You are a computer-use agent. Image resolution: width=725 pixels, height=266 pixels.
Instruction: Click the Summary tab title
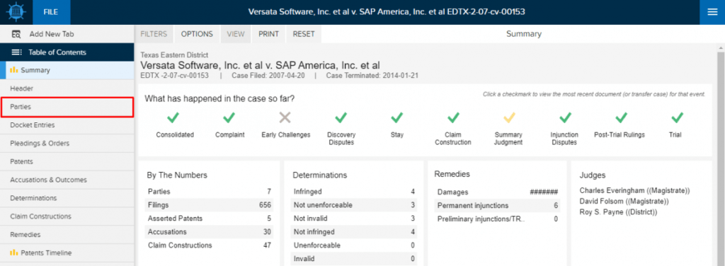pos(523,34)
